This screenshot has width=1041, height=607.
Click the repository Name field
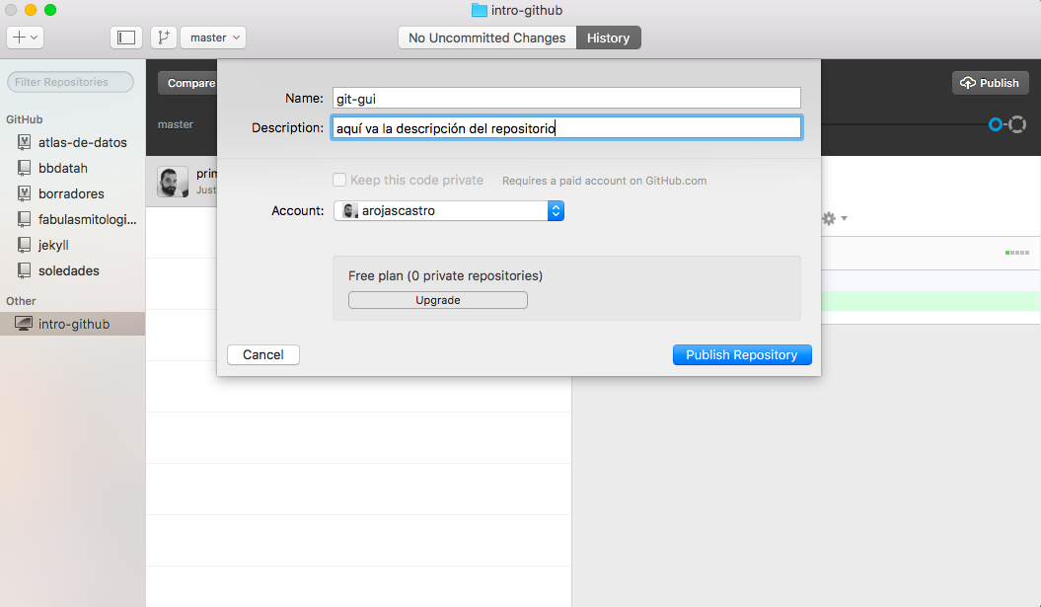(x=565, y=98)
